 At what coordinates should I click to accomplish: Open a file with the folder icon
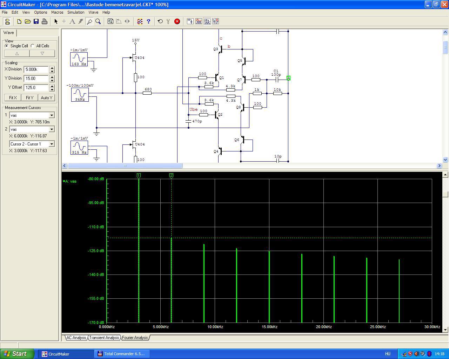(x=28, y=21)
